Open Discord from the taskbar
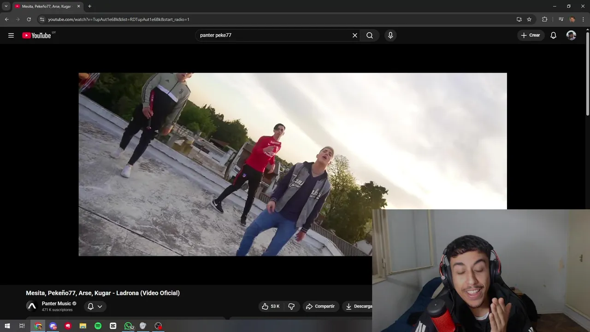 [53, 326]
